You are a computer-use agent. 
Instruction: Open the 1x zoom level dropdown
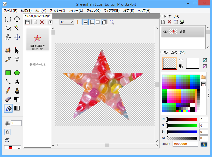(x=67, y=22)
